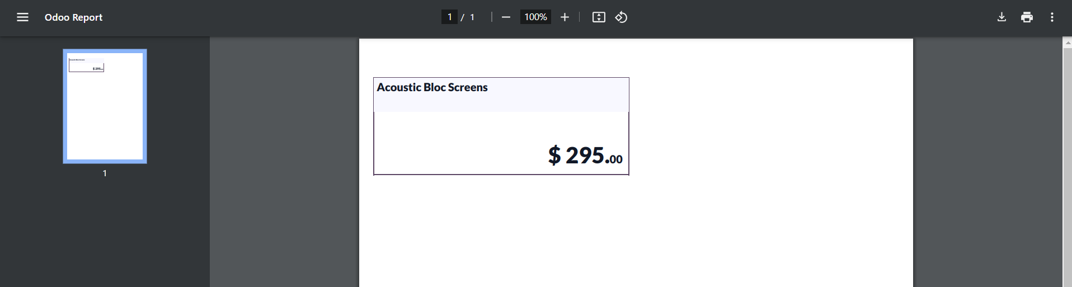This screenshot has width=1072, height=287.
Task: Print the PDF with the printer icon
Action: click(1027, 17)
